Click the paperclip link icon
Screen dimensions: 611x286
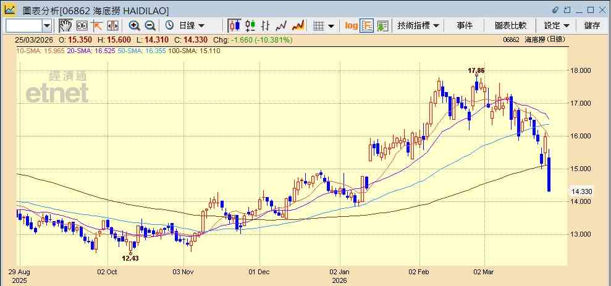(555, 10)
